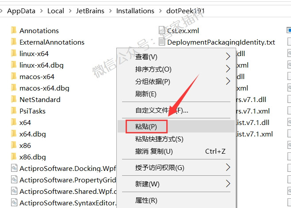Choose 粘贴(P) from the context menu
The width and height of the screenshot is (291, 208).
tap(176, 126)
